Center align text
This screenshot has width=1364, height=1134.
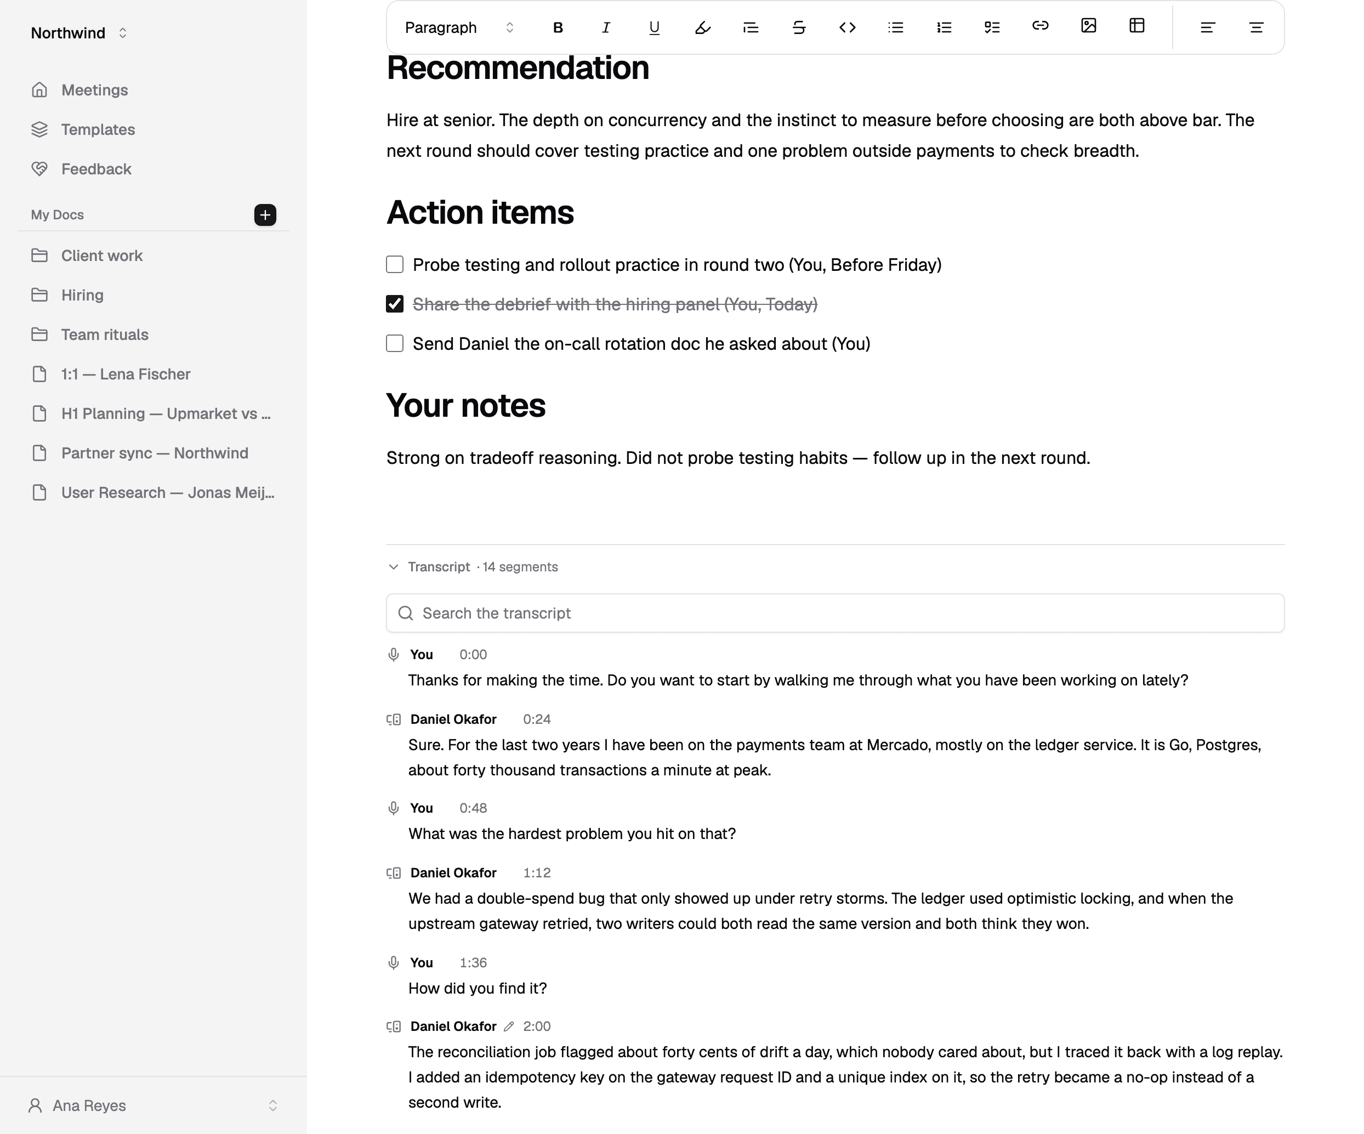click(x=1256, y=27)
